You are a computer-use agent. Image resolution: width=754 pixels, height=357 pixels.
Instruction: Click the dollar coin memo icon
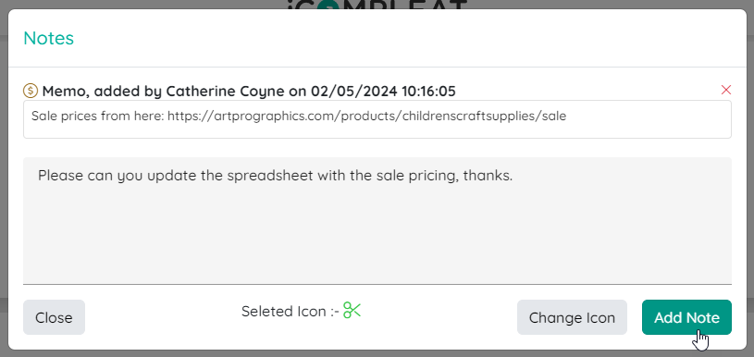point(31,91)
